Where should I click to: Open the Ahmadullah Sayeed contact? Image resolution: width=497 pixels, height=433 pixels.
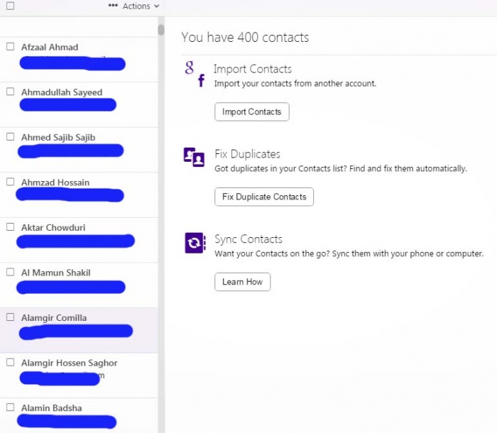point(62,92)
